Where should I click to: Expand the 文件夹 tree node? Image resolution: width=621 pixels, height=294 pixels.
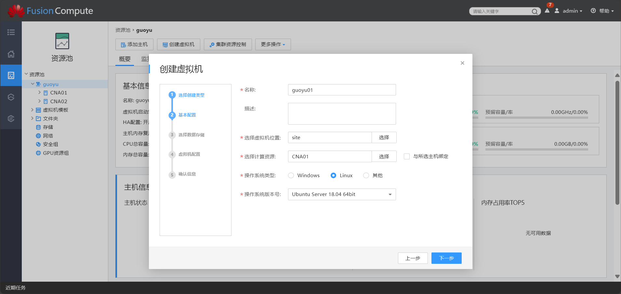pos(32,118)
